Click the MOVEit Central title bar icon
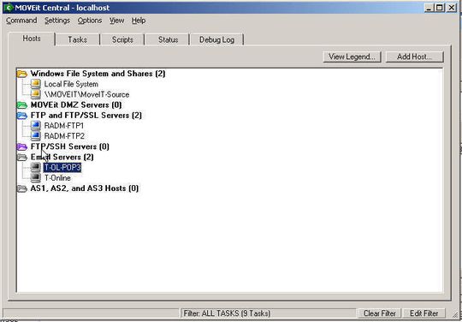Image resolution: width=462 pixels, height=322 pixels. click(9, 8)
